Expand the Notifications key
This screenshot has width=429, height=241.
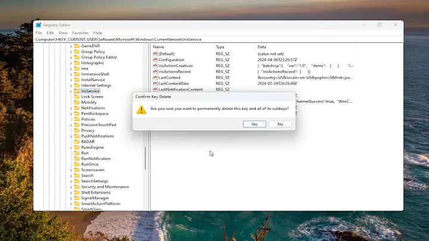pos(71,108)
